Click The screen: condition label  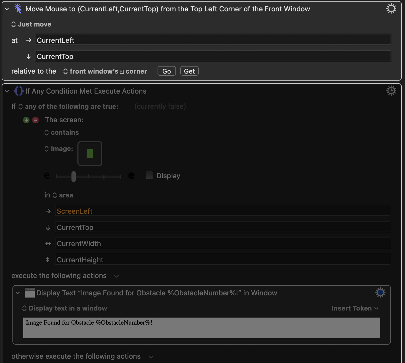[x=64, y=120]
